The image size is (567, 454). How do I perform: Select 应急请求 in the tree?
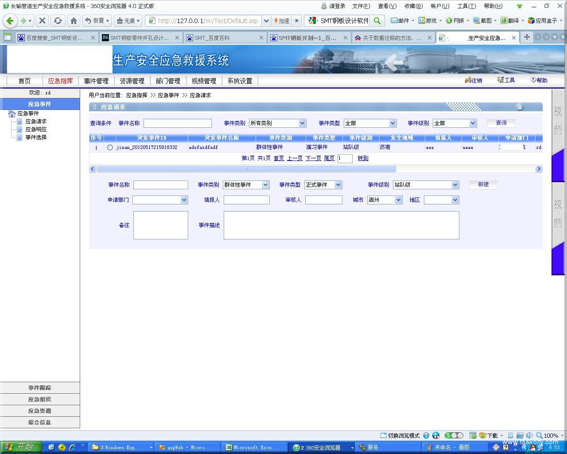click(x=36, y=121)
